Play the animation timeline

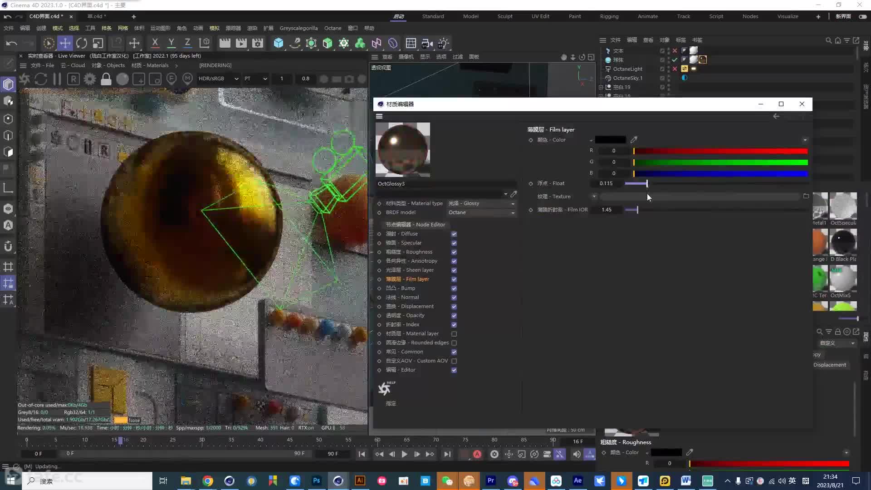(404, 454)
